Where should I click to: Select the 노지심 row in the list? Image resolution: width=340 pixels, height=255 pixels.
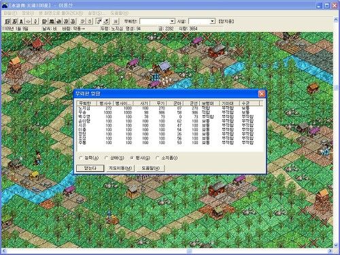click(x=170, y=108)
